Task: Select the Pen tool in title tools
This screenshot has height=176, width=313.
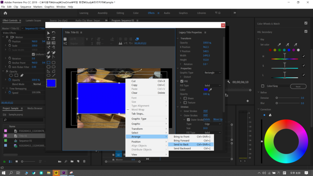Action: (49, 53)
